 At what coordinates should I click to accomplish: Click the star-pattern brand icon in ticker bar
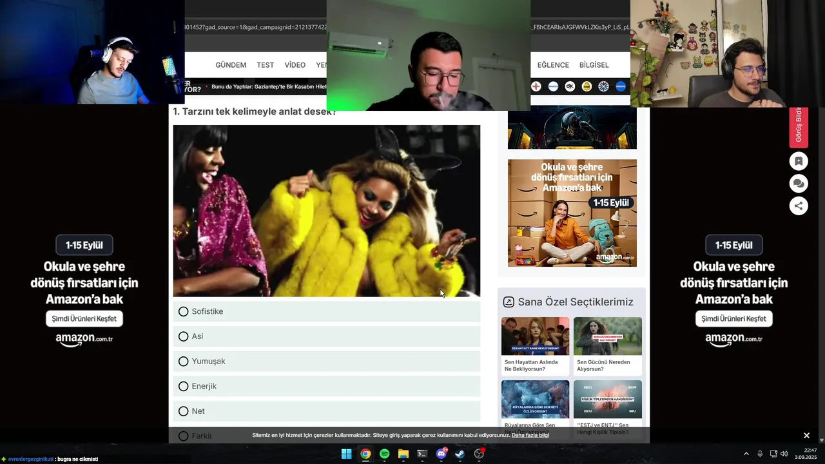pos(604,86)
